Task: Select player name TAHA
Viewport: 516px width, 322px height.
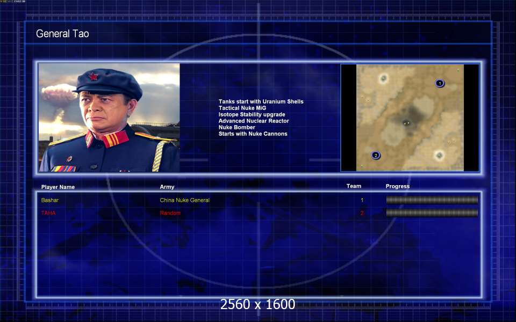Action: pyautogui.click(x=48, y=213)
